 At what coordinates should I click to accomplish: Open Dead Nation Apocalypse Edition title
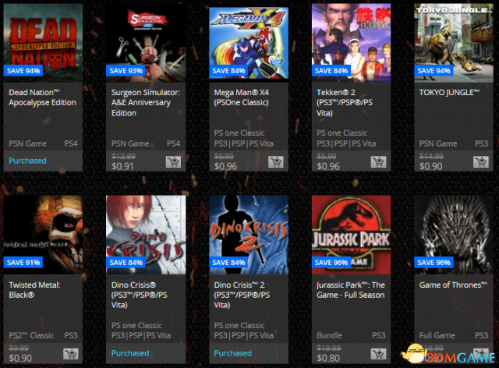[x=42, y=97]
